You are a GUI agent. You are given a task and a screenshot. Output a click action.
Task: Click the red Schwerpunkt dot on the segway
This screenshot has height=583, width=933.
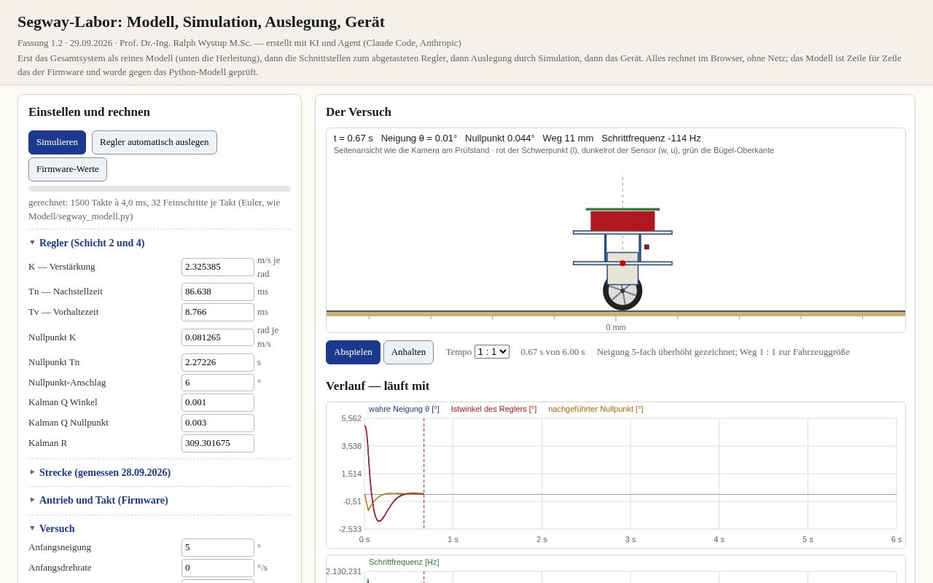(622, 263)
